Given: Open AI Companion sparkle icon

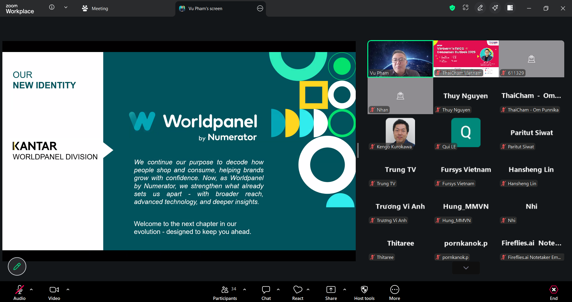Looking at the screenshot, I should pos(495,8).
